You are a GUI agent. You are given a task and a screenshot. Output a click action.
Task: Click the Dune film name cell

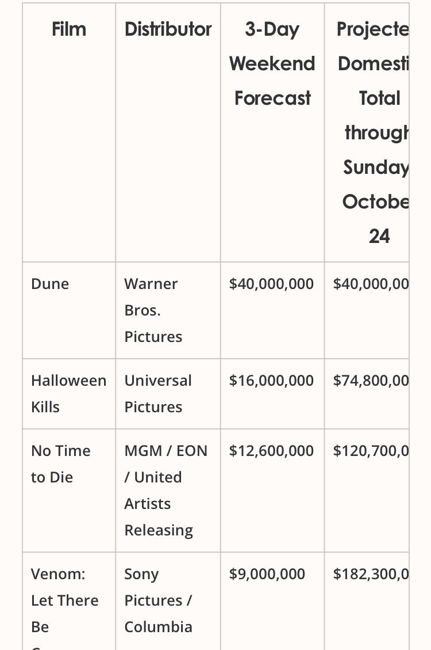click(50, 284)
